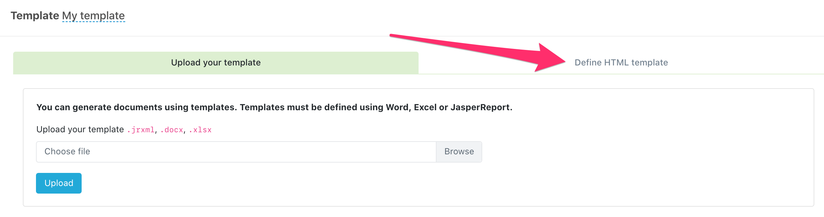Click the word 'JasperReport' in the description
The image size is (824, 217).
480,107
